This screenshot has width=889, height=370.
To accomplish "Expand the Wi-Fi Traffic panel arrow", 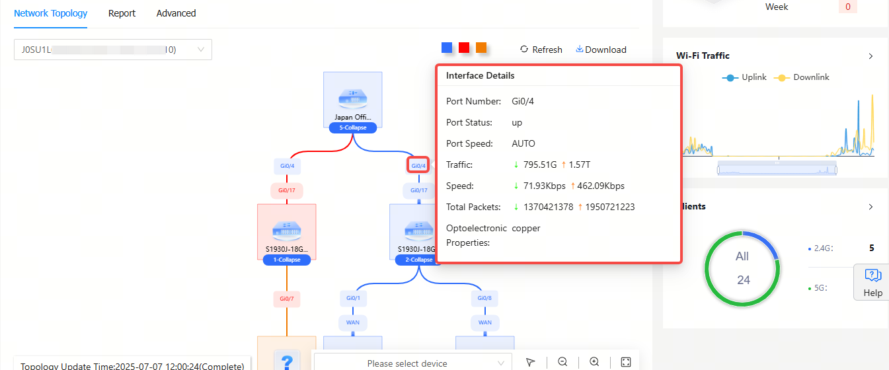I will 870,56.
